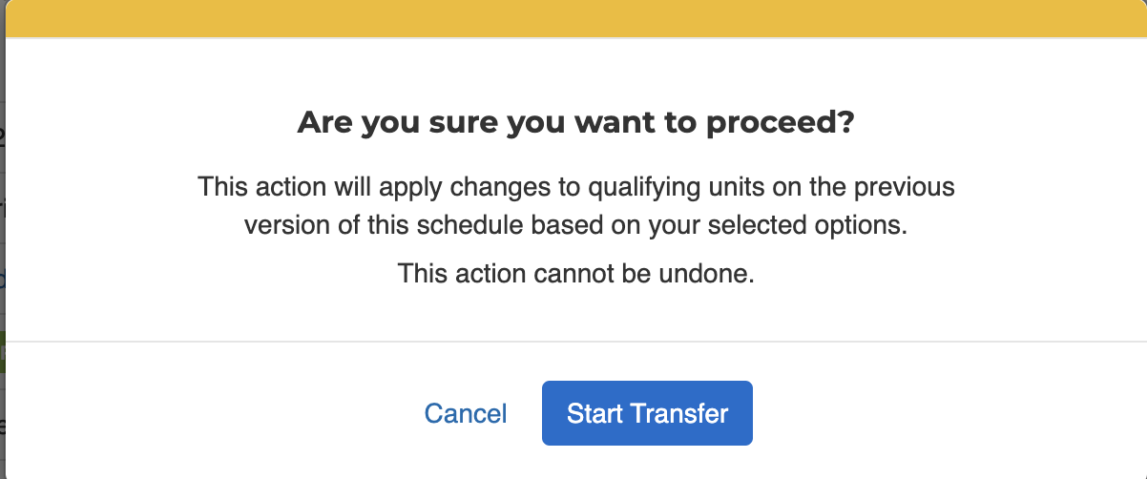Click the yellow warning banner atop the dialog
This screenshot has height=479, width=1147.
(x=576, y=18)
